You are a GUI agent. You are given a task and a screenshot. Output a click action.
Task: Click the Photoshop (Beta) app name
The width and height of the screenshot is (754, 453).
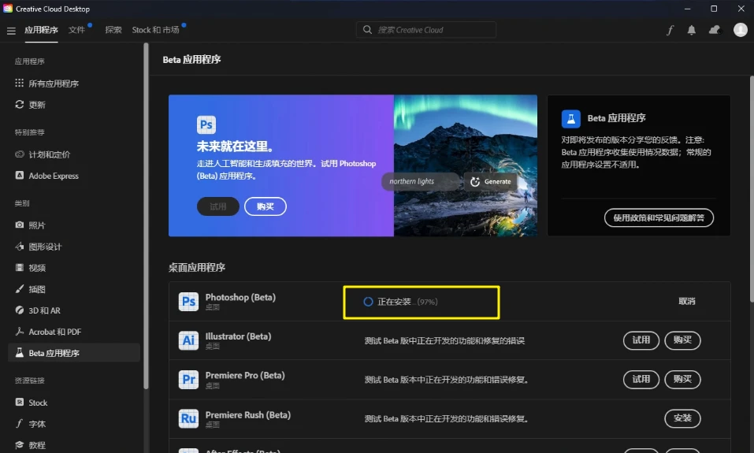240,297
